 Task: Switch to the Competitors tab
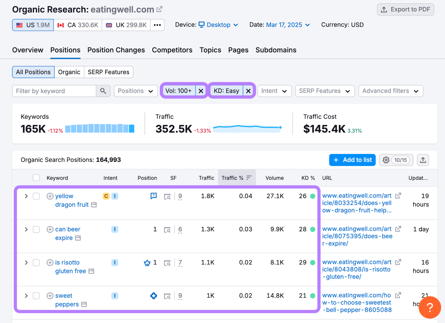point(172,50)
